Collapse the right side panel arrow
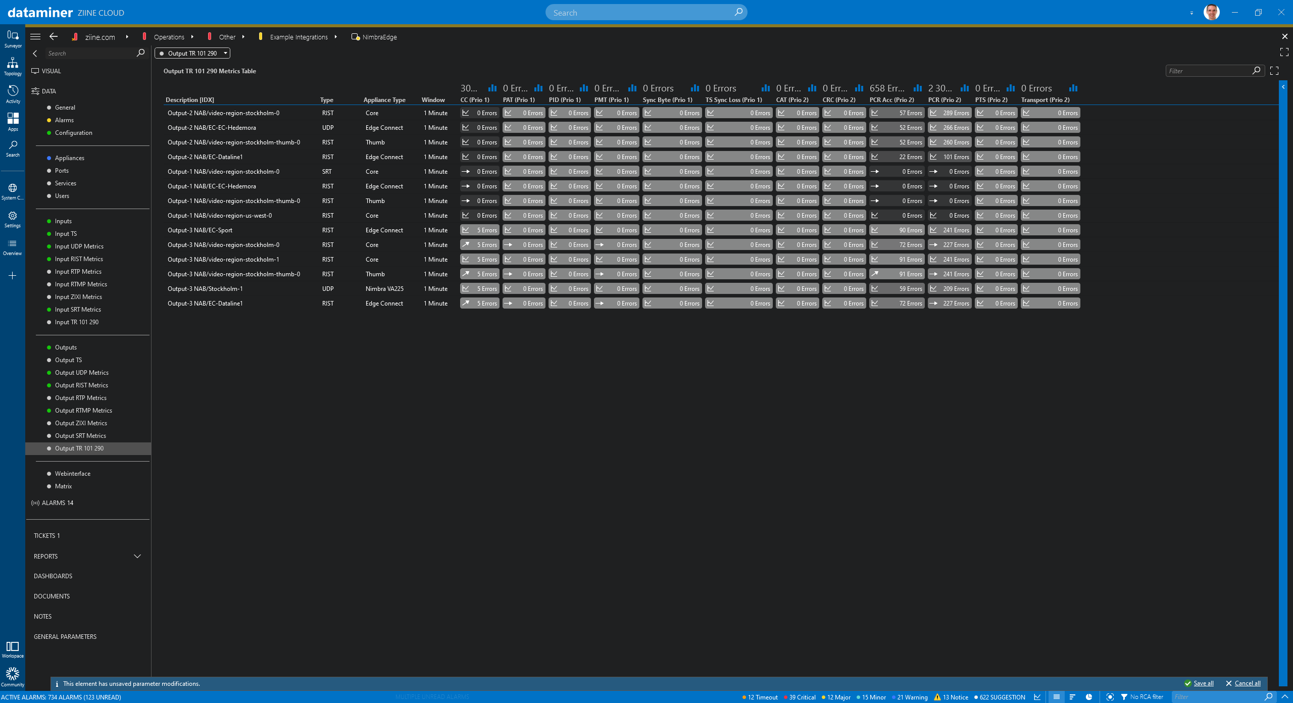This screenshot has width=1293, height=703. [1283, 87]
